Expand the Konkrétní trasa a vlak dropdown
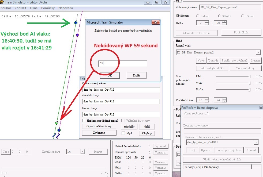Viewport: 263px width, 177px height. point(256,142)
